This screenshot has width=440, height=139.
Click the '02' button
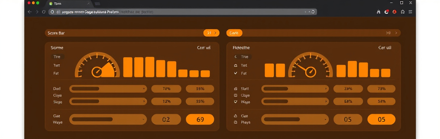[x=166, y=119]
